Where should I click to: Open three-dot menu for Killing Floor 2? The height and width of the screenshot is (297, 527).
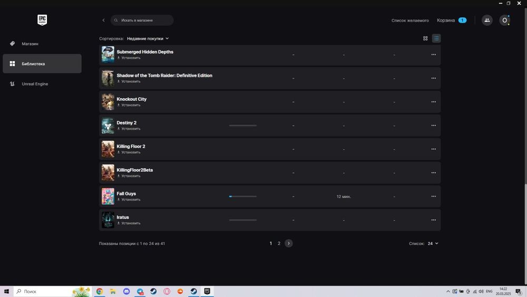point(434,149)
